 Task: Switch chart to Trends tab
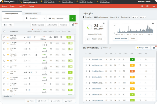point(133,38)
